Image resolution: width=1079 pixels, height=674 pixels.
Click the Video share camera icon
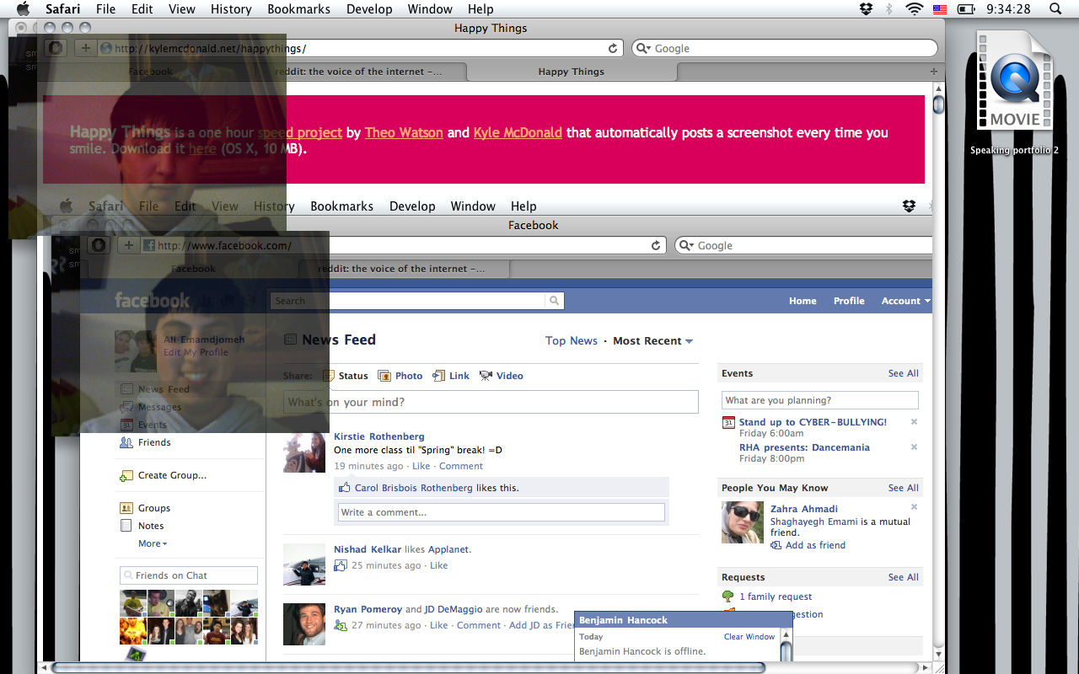[486, 376]
